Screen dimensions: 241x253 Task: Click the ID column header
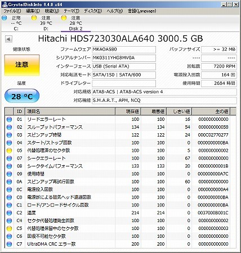(x=20, y=111)
